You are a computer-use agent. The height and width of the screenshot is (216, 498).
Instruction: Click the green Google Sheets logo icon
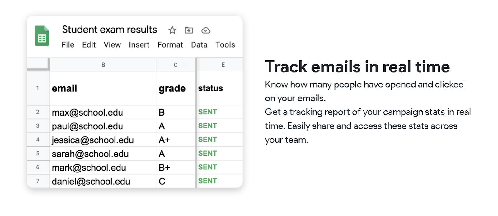(x=42, y=36)
